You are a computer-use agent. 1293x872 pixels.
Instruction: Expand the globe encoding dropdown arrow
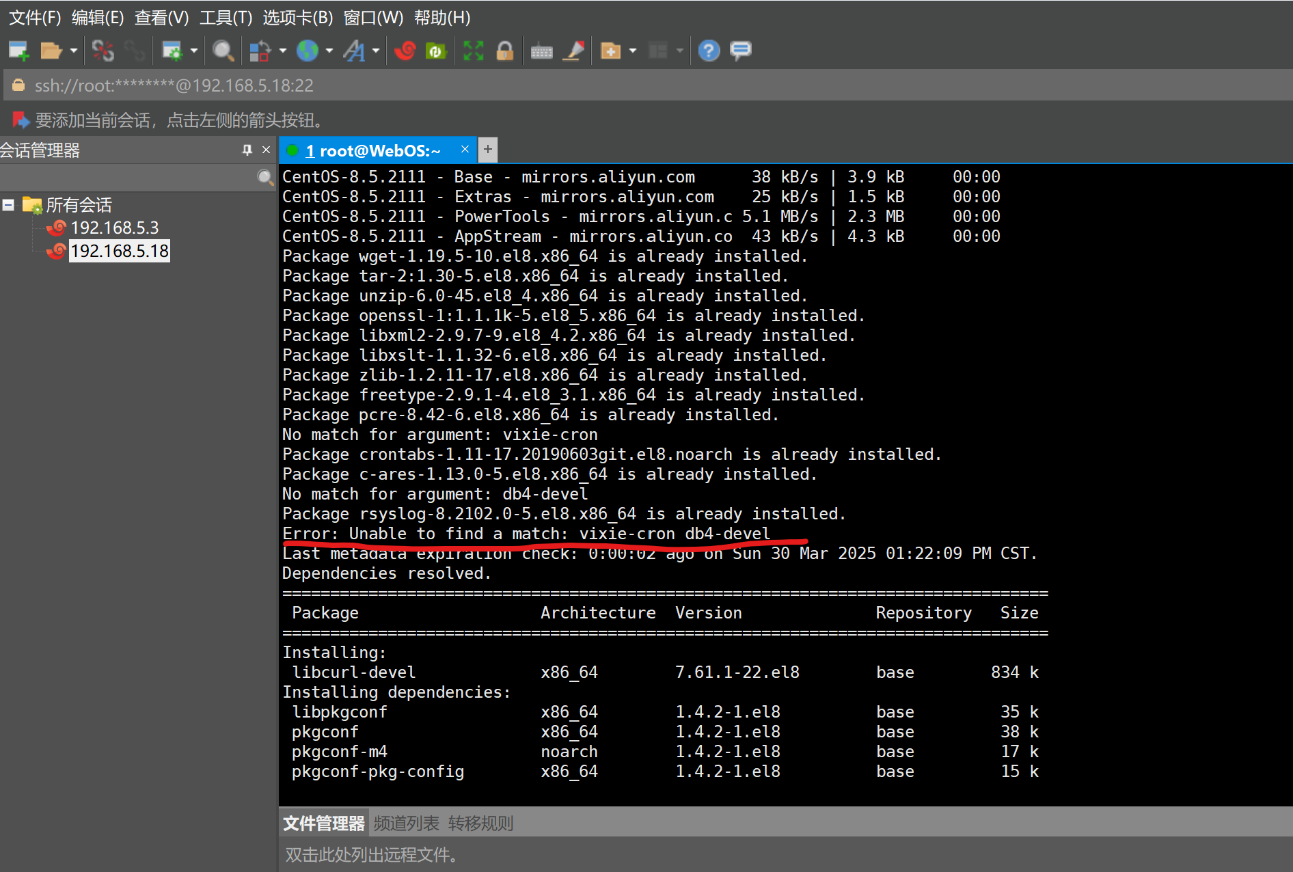click(329, 51)
